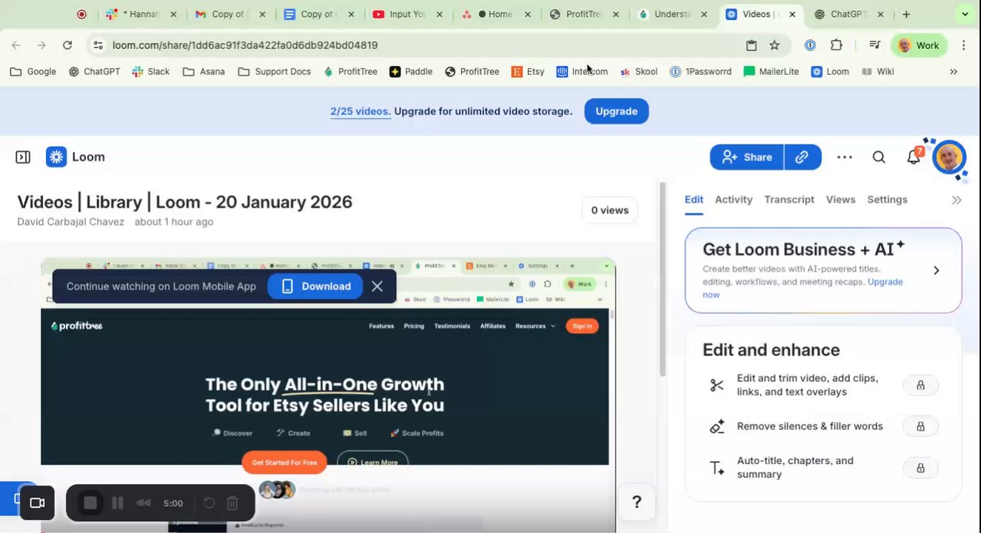This screenshot has width=981, height=533.
Task: Open notifications bell with 7 badge
Action: pyautogui.click(x=914, y=156)
